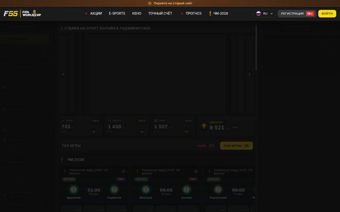Viewport: 340px width, 212px height.
Task: Show previous banner with left carousel arrow
Action: 63,74
